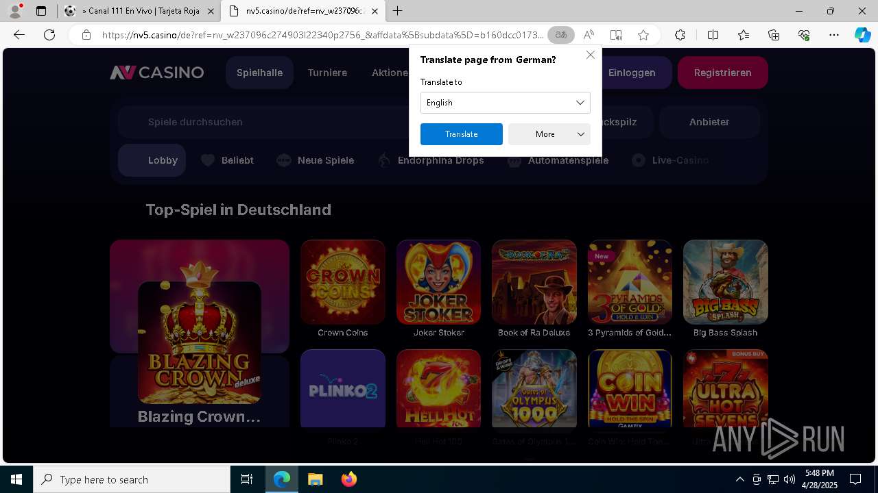878x493 pixels.
Task: Open Browser essentials heart icon
Action: [x=804, y=35]
